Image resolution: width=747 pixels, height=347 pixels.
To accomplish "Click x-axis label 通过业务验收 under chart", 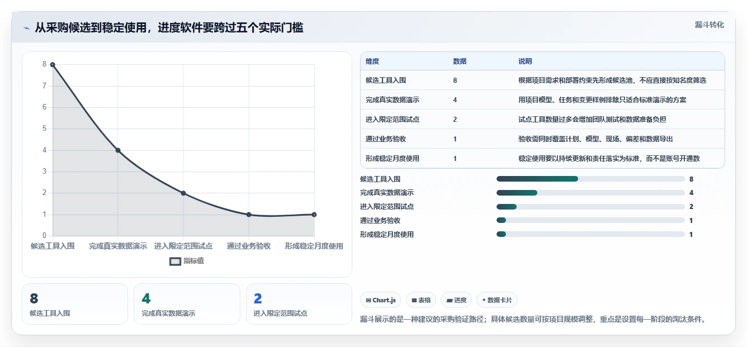I will point(249,246).
